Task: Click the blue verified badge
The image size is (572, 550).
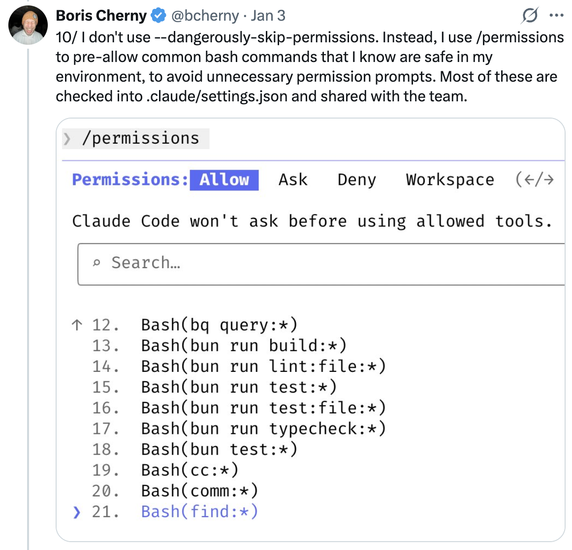Action: tap(158, 15)
